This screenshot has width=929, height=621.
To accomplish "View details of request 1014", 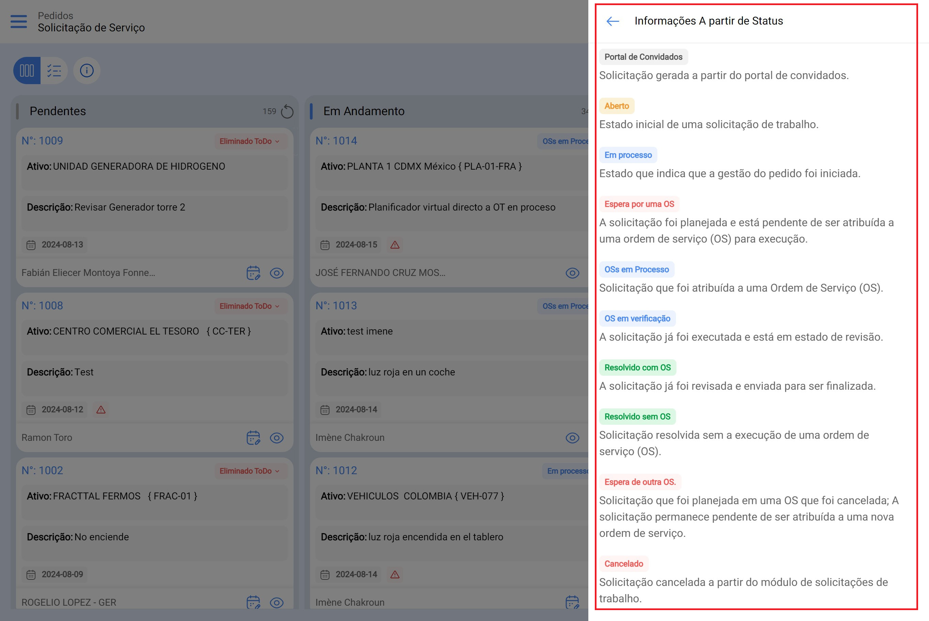I will [x=572, y=273].
